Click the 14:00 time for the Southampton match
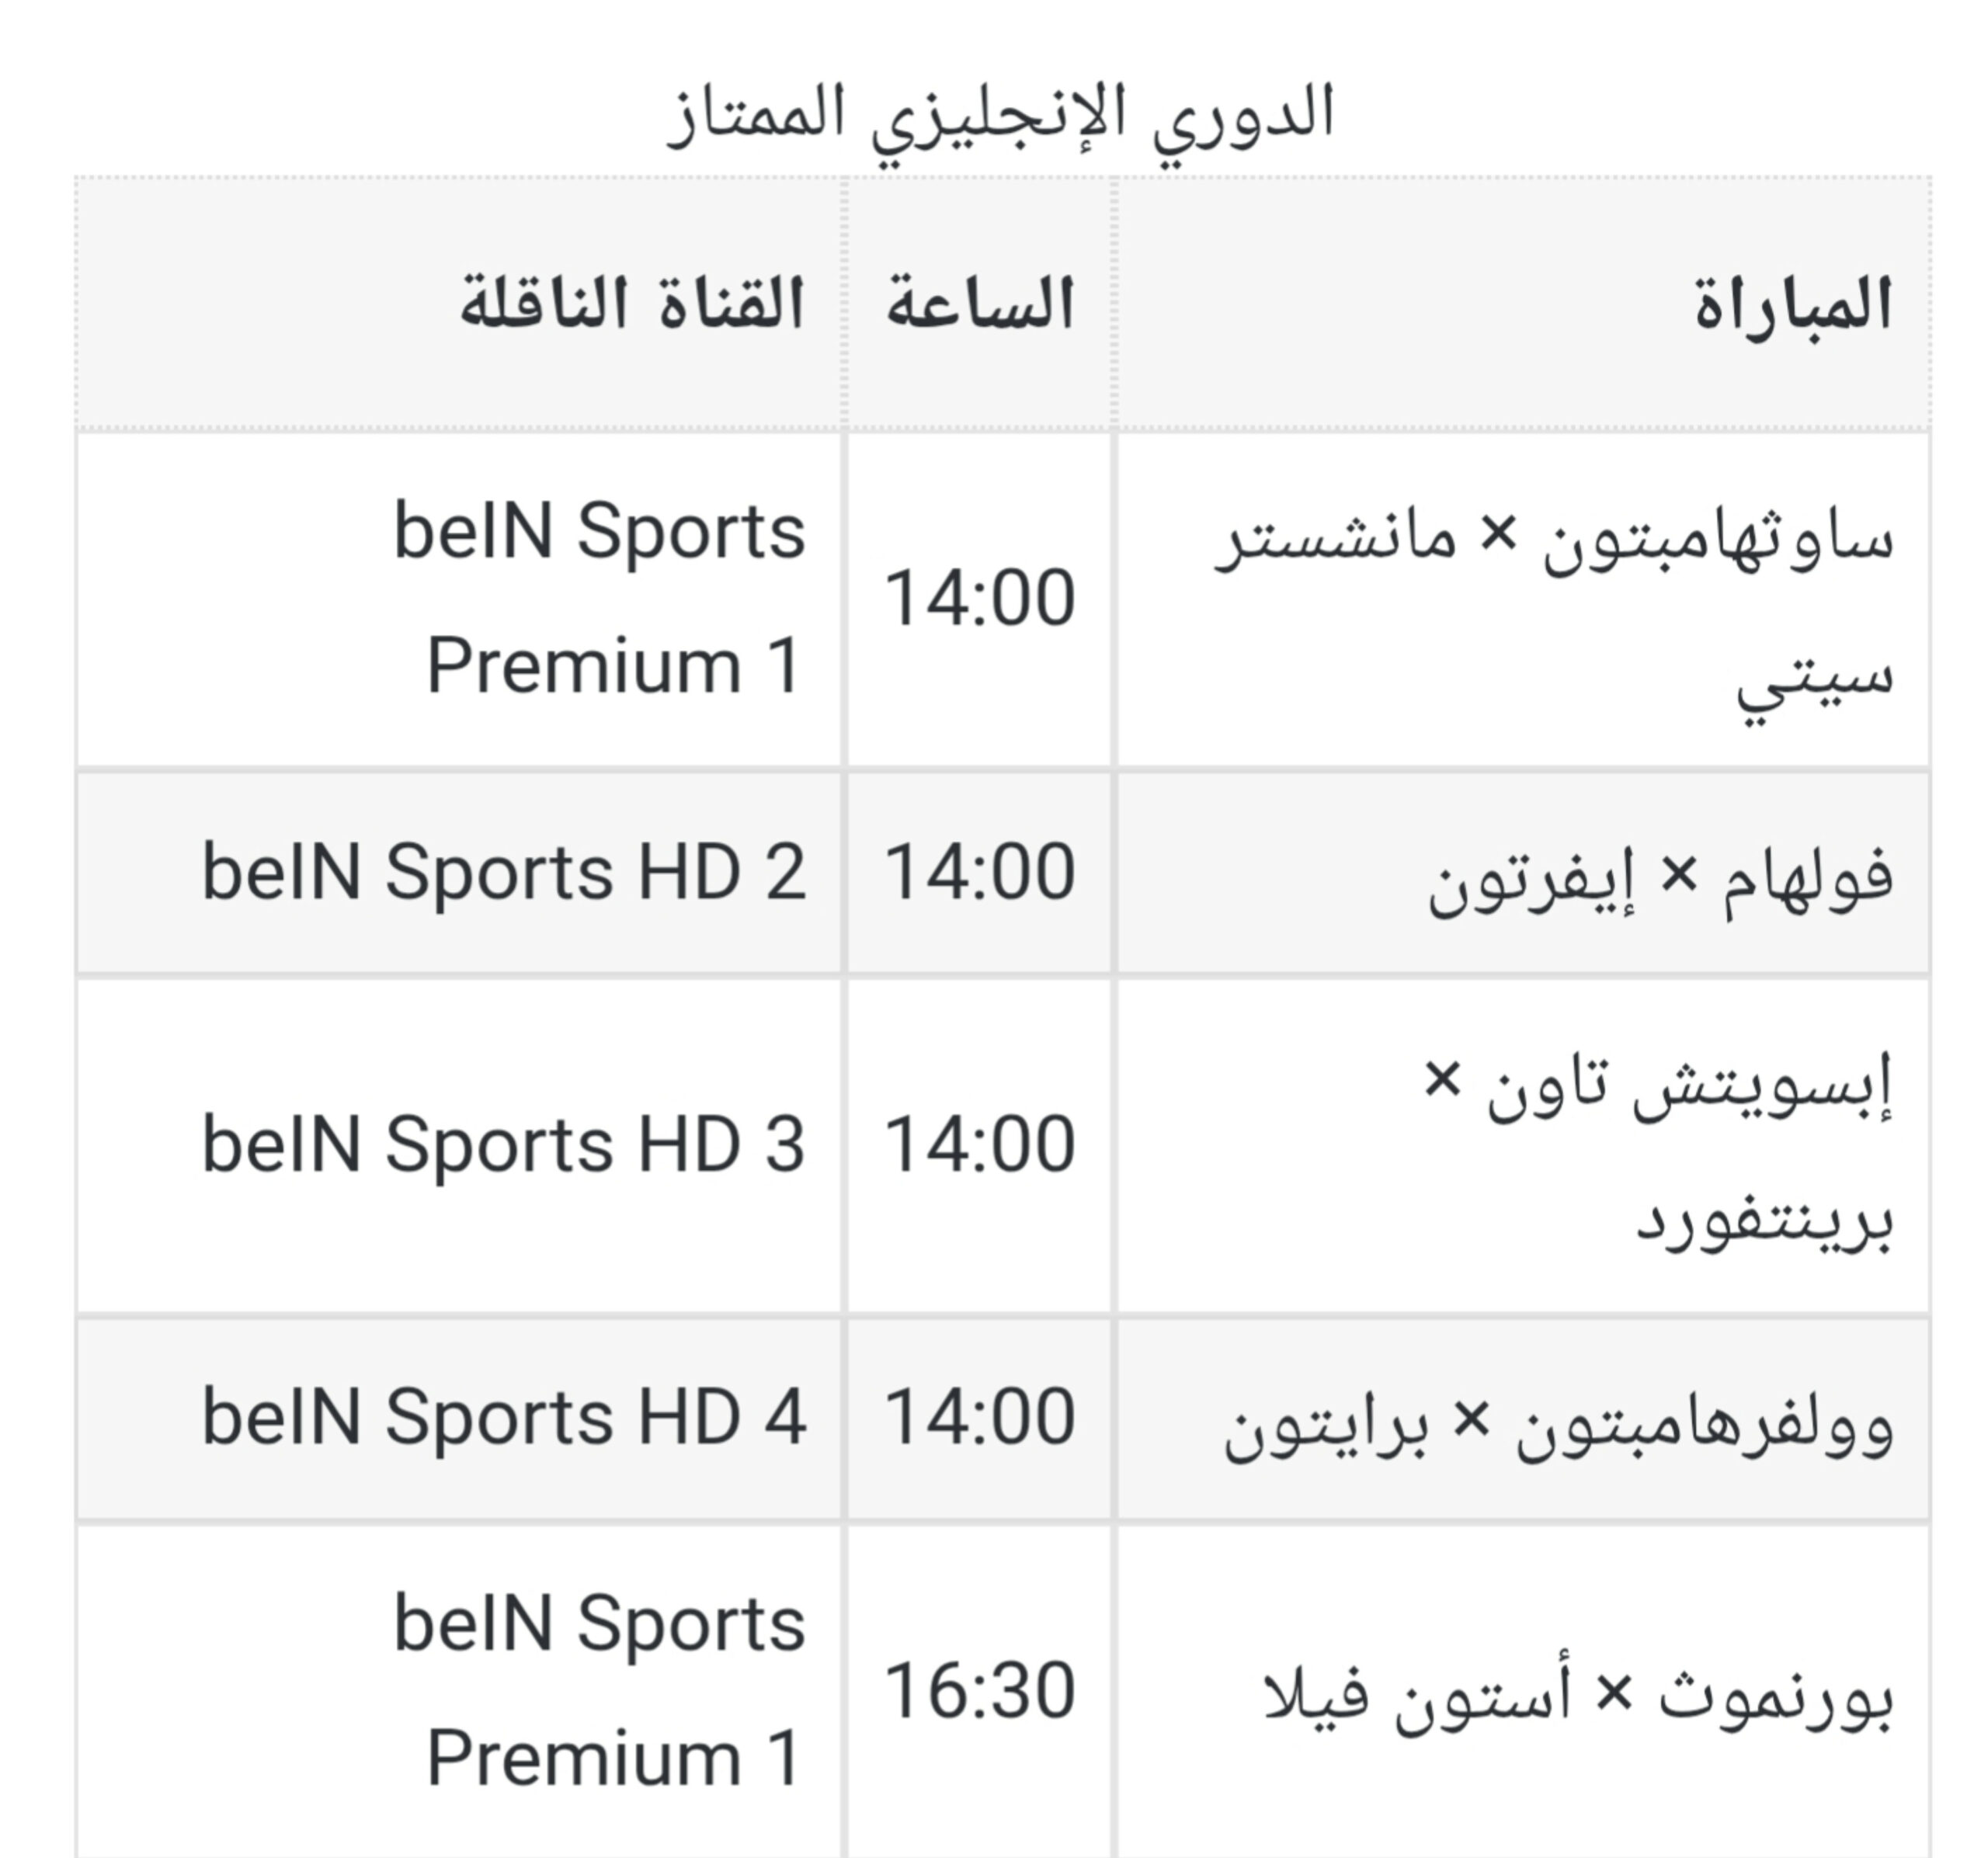Screen dimensions: 1988x1858 980,599
